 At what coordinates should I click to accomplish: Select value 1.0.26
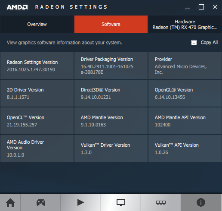(x=161, y=152)
